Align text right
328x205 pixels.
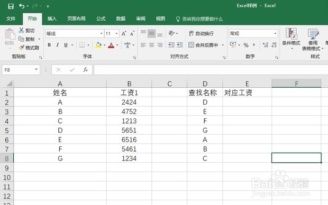160,45
